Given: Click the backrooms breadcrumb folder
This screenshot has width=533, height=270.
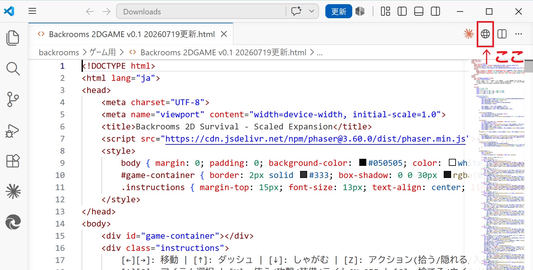Looking at the screenshot, I should click(x=59, y=52).
